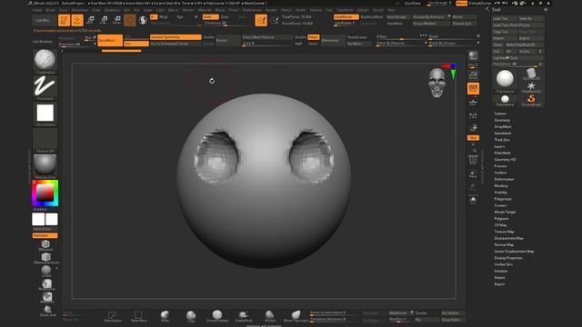Image resolution: width=582 pixels, height=327 pixels.
Task: Expand the Texture Map section
Action: point(505,232)
